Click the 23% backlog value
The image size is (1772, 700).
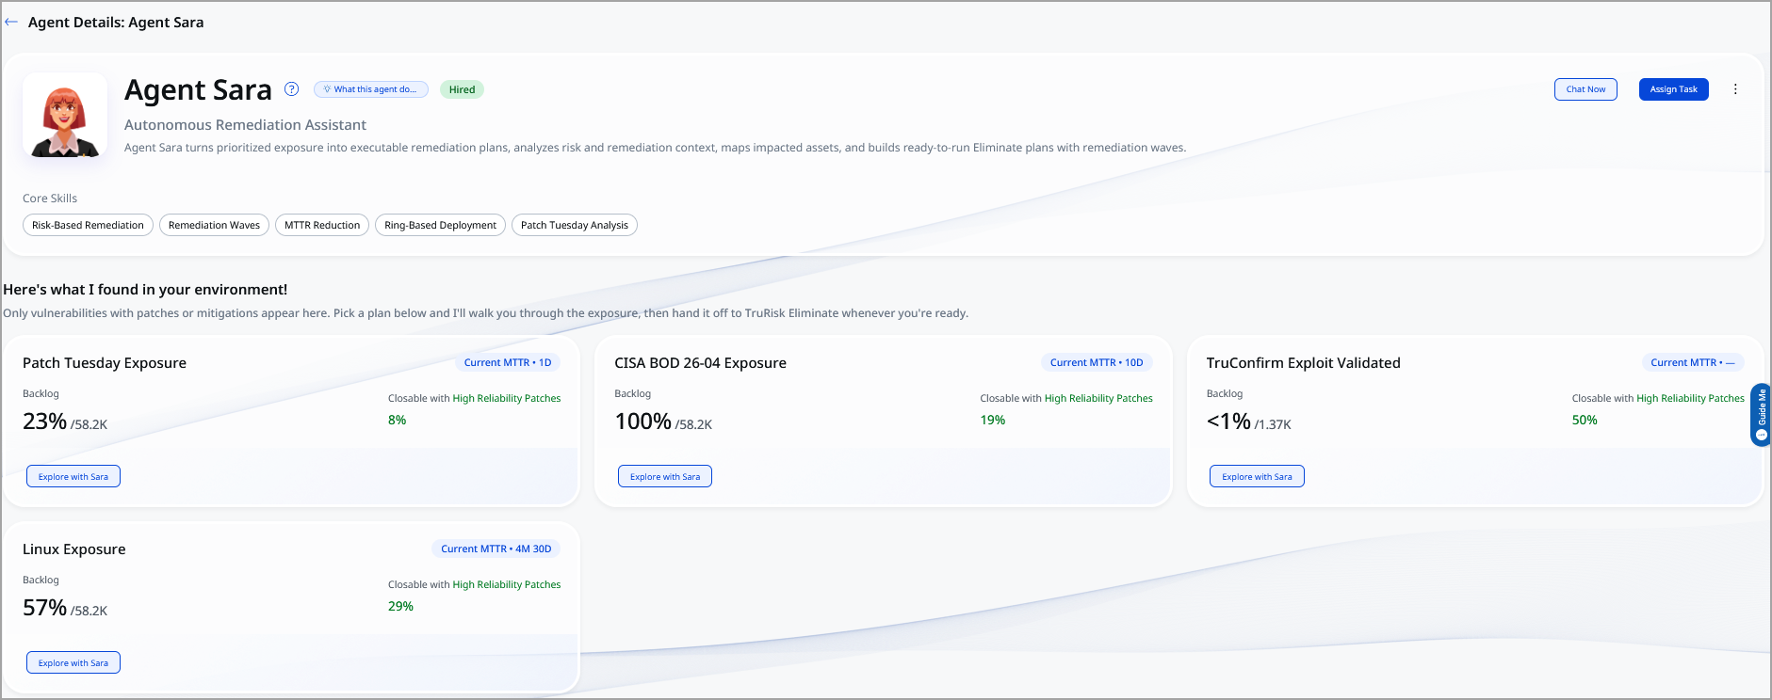coord(44,422)
